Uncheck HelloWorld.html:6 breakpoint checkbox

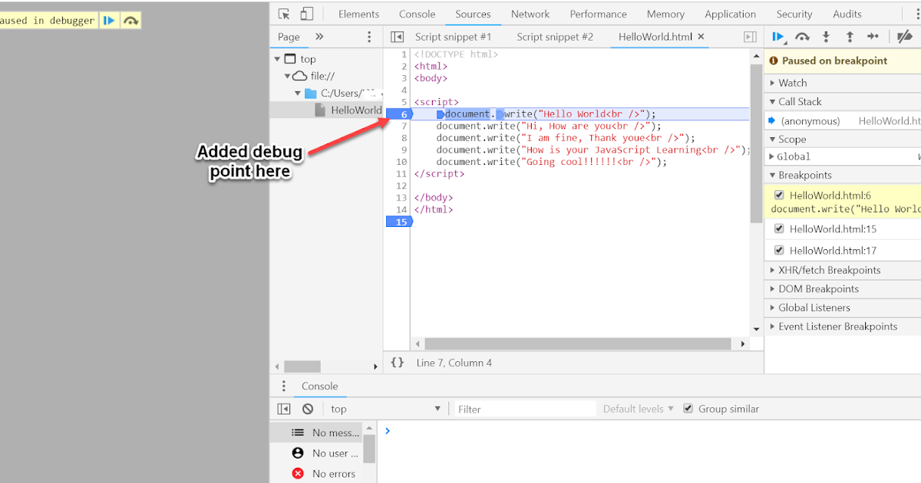779,195
